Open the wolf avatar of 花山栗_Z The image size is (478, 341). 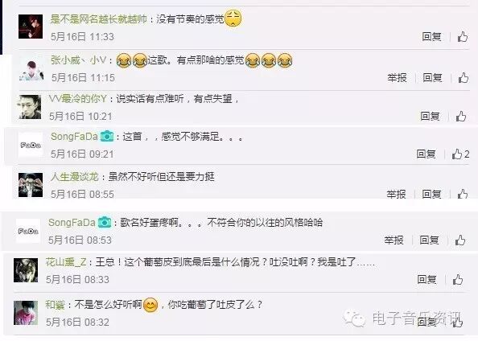(x=26, y=270)
